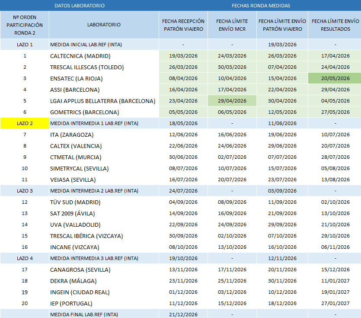This screenshot has width=361, height=318.
Task: Select the FECHA LÍMITE ENVÍO MCR header
Action: (232, 25)
